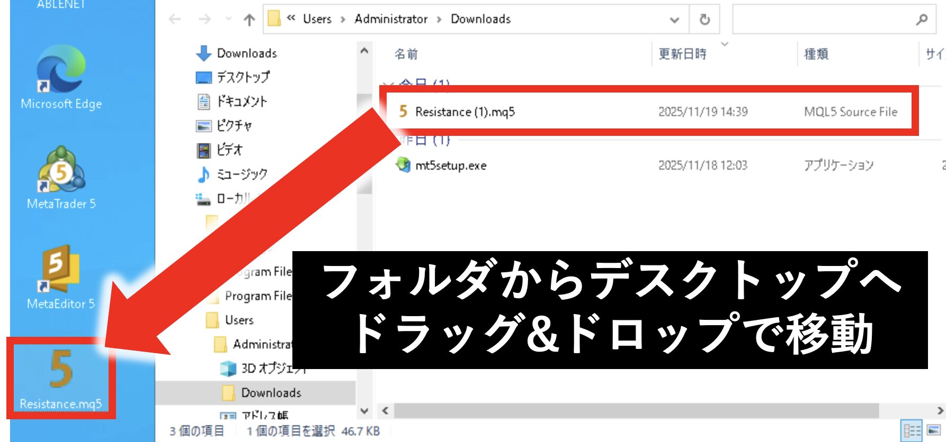Screen dimensions: 946x442
Task: Open recent locations dropdown arrow
Action: point(228,20)
